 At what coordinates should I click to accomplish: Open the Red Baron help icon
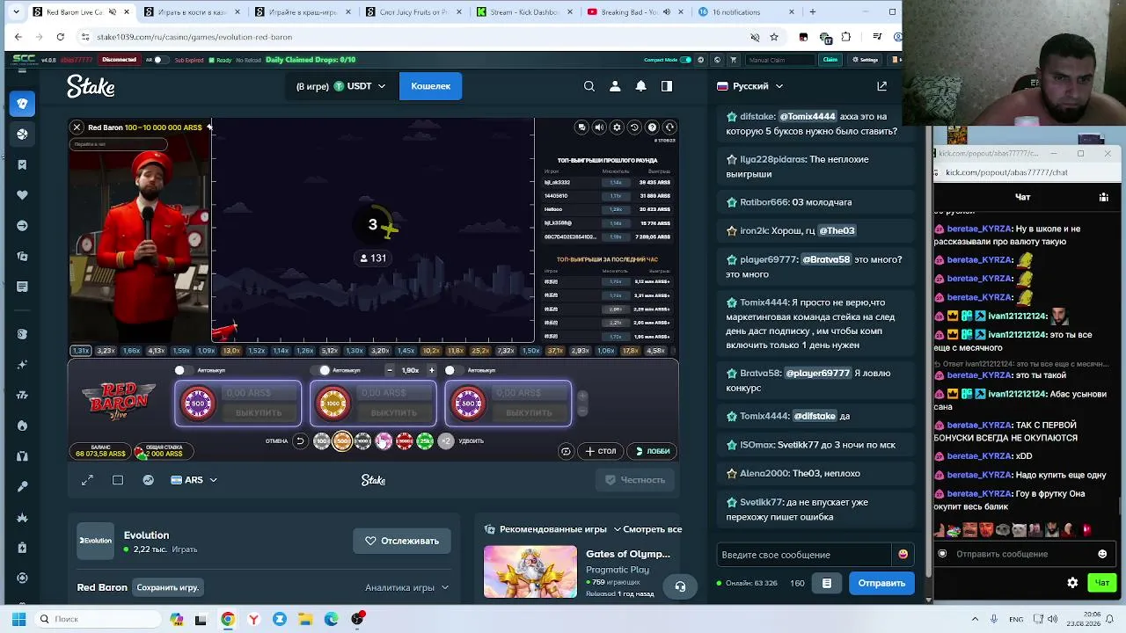coord(652,127)
